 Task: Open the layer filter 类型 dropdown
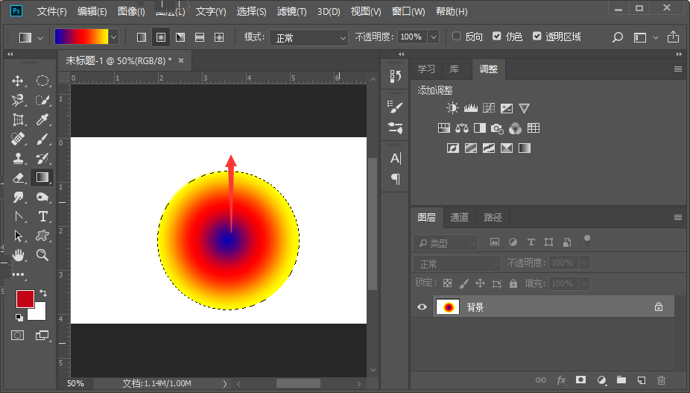pos(446,242)
